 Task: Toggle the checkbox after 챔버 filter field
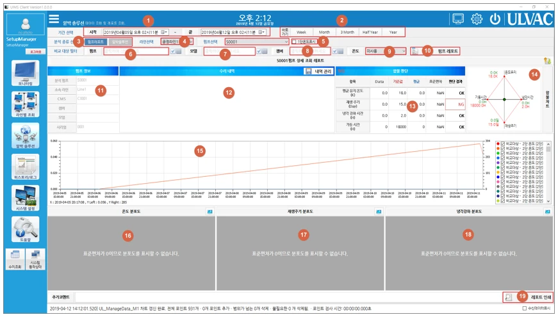pos(335,51)
